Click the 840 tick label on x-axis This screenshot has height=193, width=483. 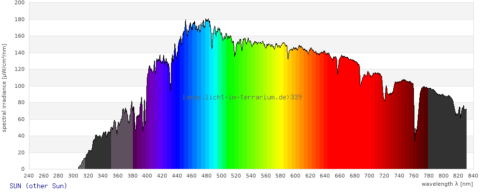coord(473,176)
